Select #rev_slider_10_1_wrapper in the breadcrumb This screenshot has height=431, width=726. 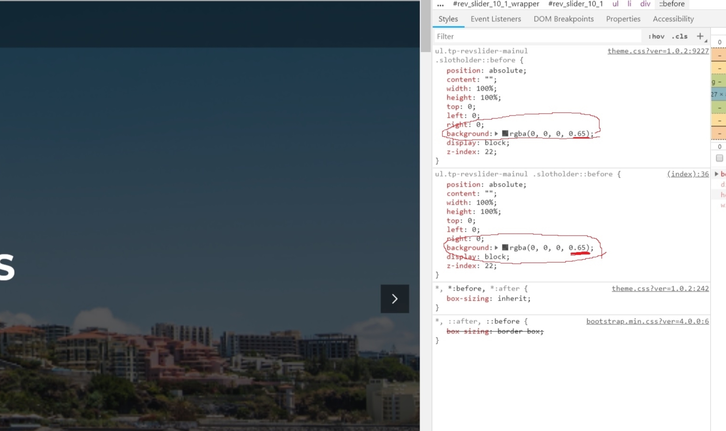click(496, 4)
